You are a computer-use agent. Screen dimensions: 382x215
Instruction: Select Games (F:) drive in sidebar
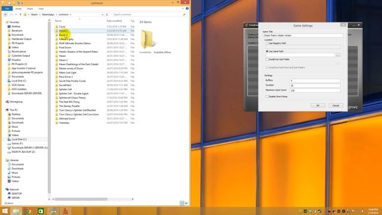[17, 144]
